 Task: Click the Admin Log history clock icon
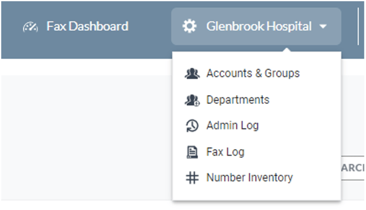point(192,126)
